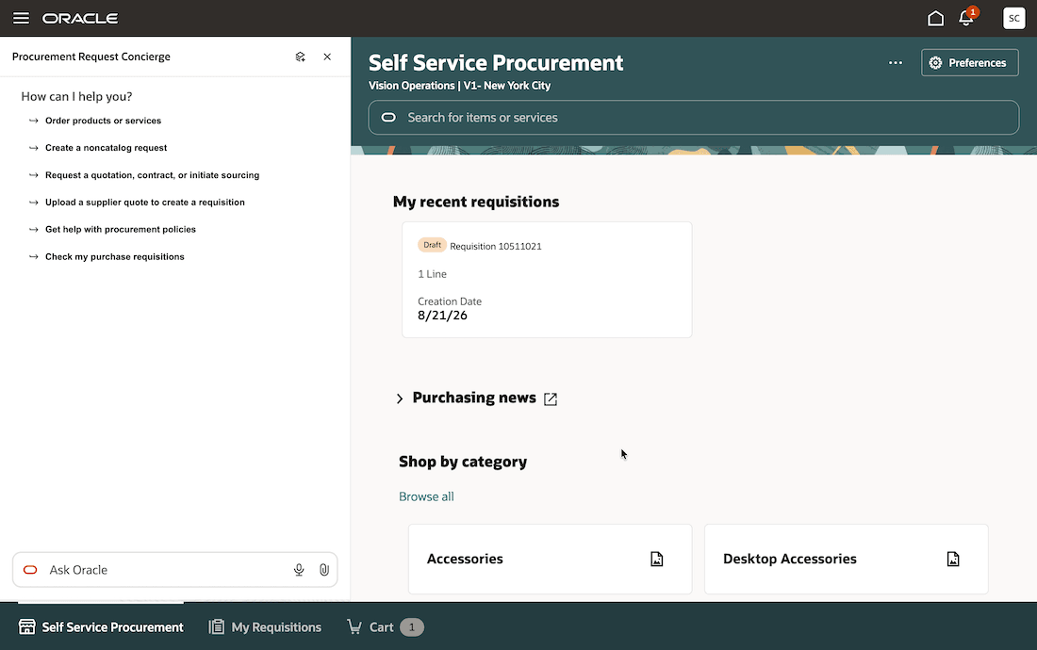Click the Shop by category heading
The height and width of the screenshot is (650, 1037).
[463, 462]
